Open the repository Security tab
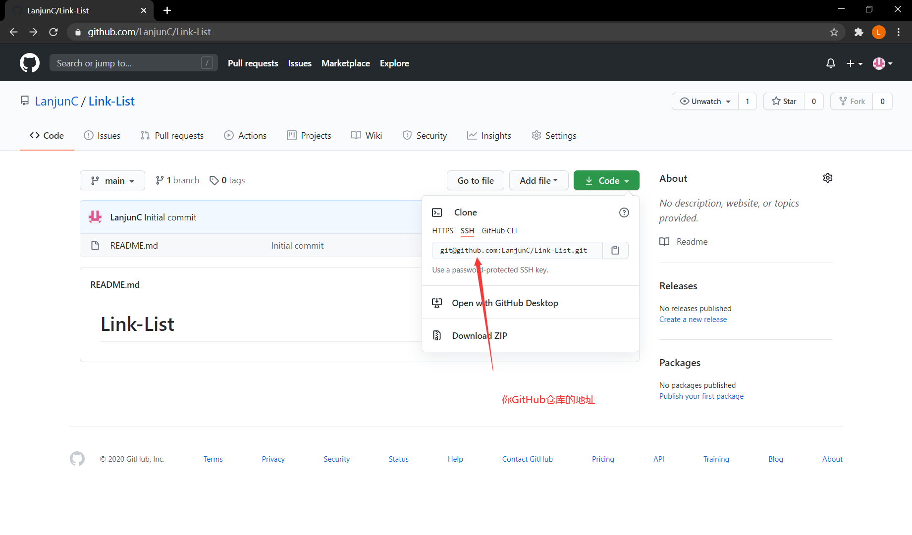The width and height of the screenshot is (912, 535). click(425, 135)
